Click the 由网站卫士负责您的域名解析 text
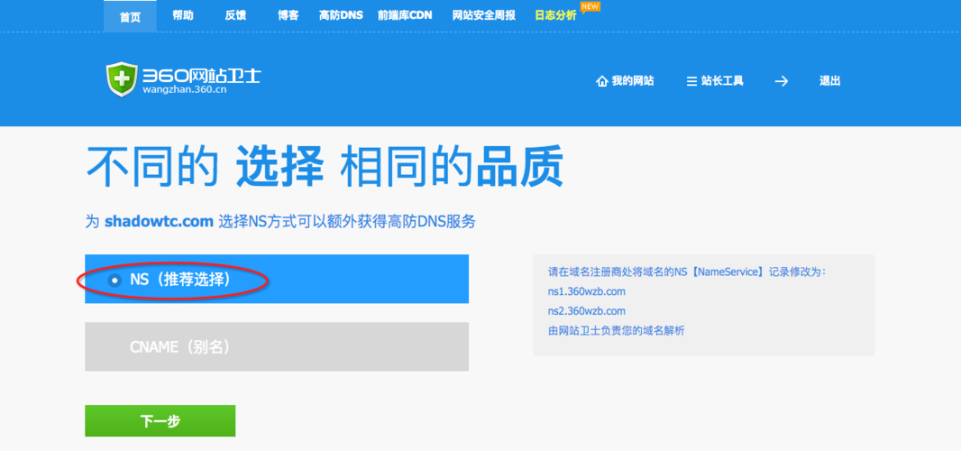Viewport: 961px width, 451px height. pos(616,331)
